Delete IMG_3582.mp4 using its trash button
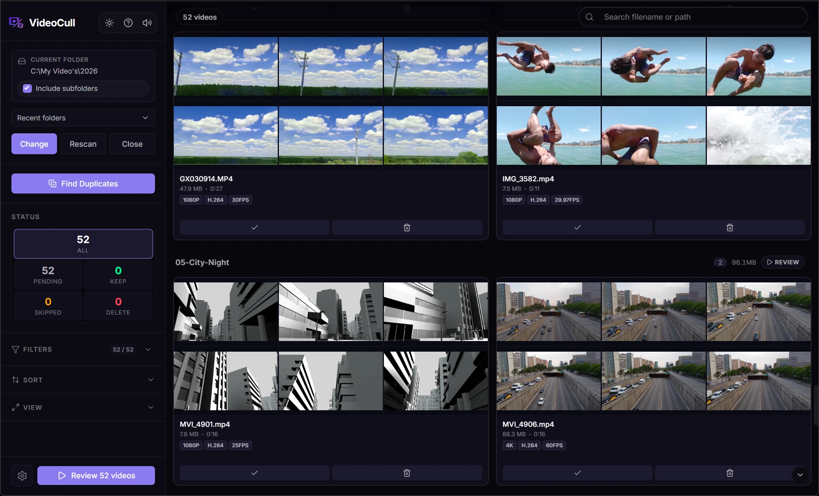Image resolution: width=819 pixels, height=496 pixels. [x=730, y=227]
